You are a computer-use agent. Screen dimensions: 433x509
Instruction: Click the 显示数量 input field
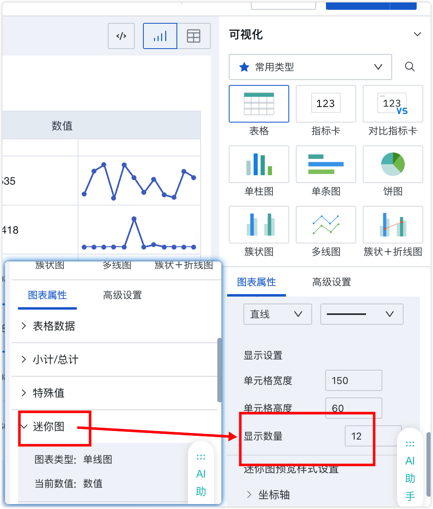(373, 436)
